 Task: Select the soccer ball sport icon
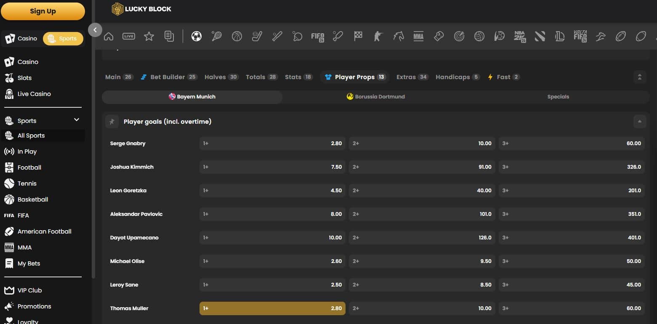[x=197, y=37]
